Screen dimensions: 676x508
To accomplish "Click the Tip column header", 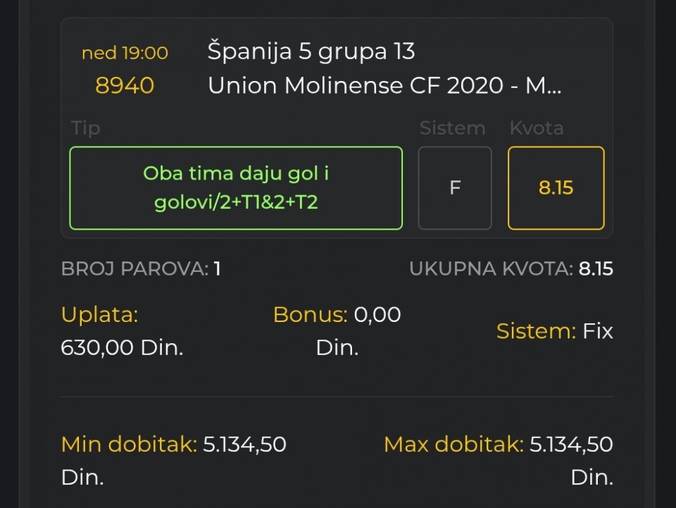I will [86, 128].
